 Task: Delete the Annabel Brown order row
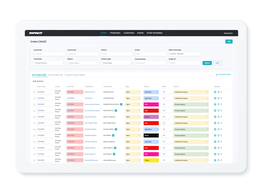[218, 98]
